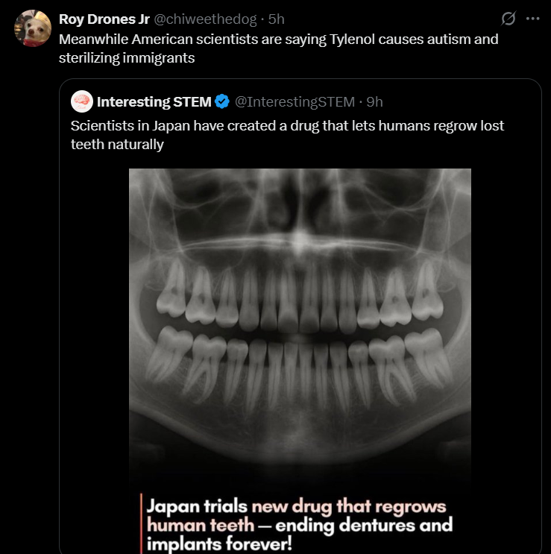Click the upper row of teeth in the X-ray
The height and width of the screenshot is (554, 551).
300,295
